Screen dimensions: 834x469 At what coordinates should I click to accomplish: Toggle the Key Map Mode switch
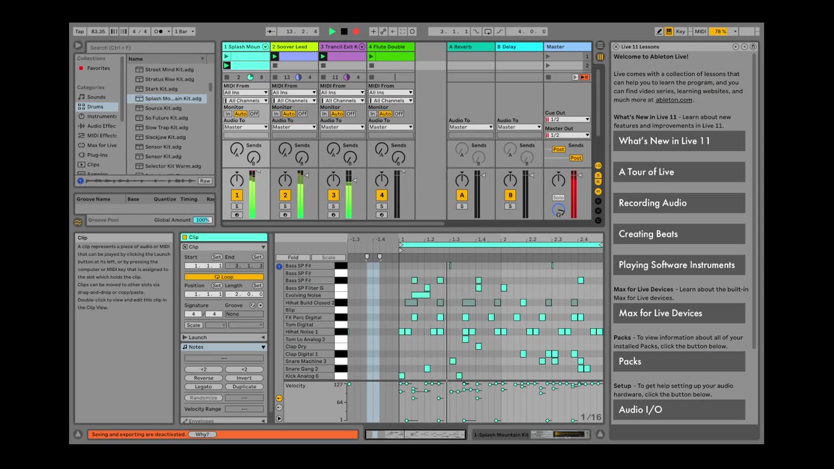coord(680,31)
